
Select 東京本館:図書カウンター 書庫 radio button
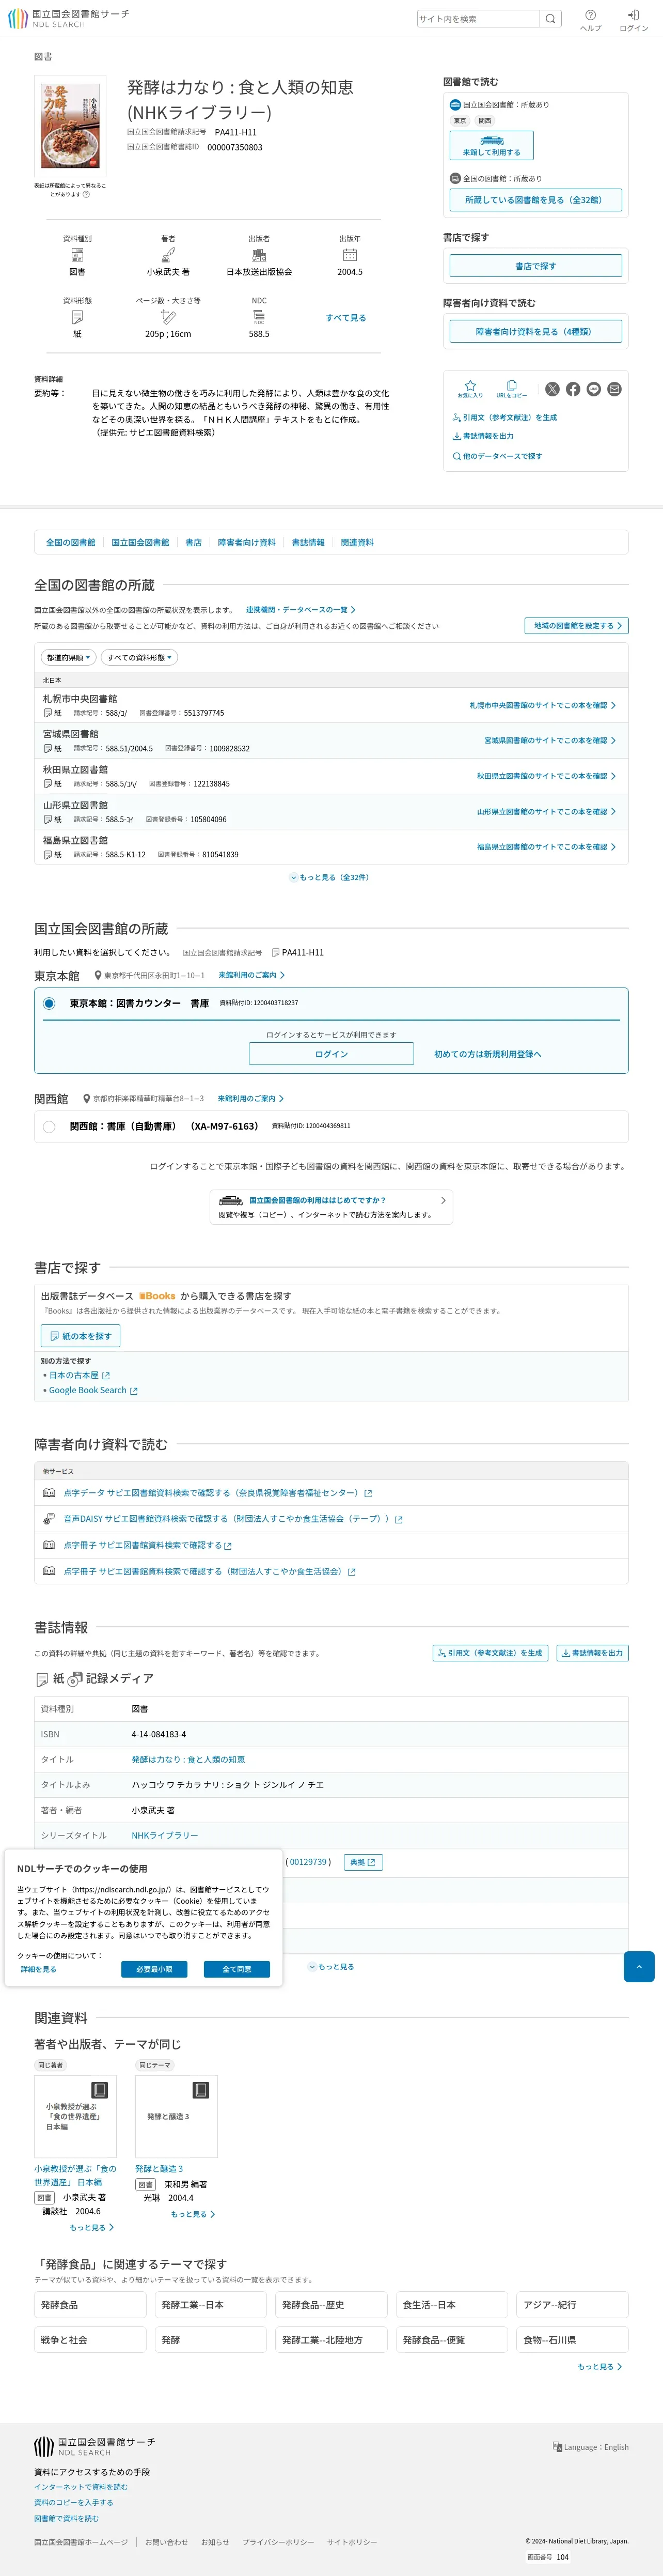[x=49, y=1003]
